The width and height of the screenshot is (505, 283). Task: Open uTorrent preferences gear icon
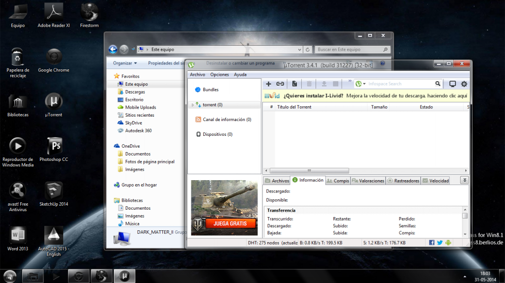point(464,84)
